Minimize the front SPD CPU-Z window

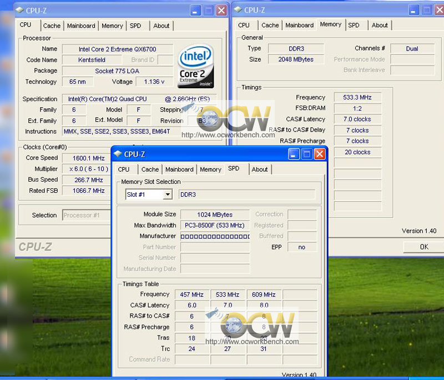point(294,154)
